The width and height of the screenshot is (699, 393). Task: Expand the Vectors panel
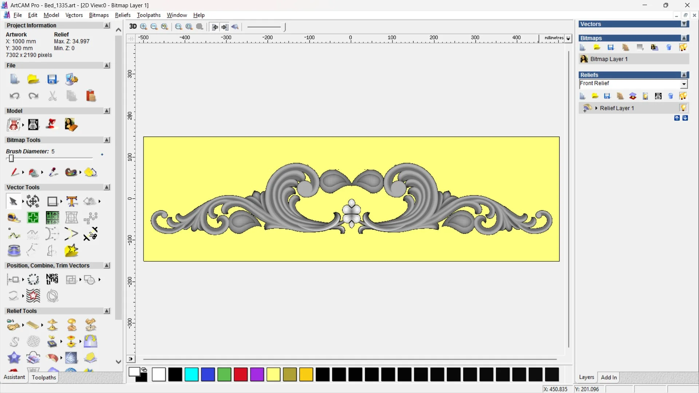click(x=684, y=24)
